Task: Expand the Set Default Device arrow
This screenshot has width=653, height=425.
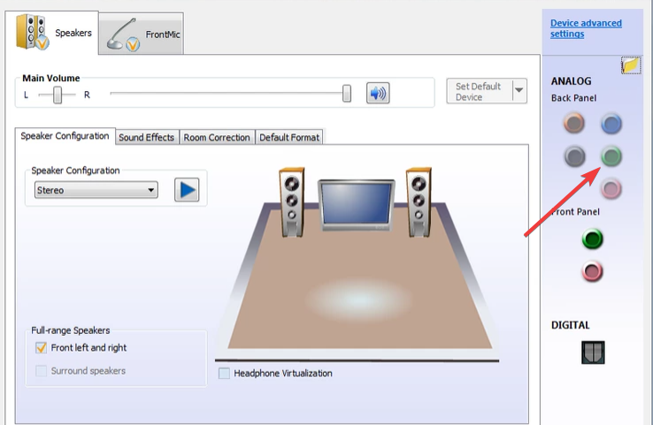Action: coord(519,90)
